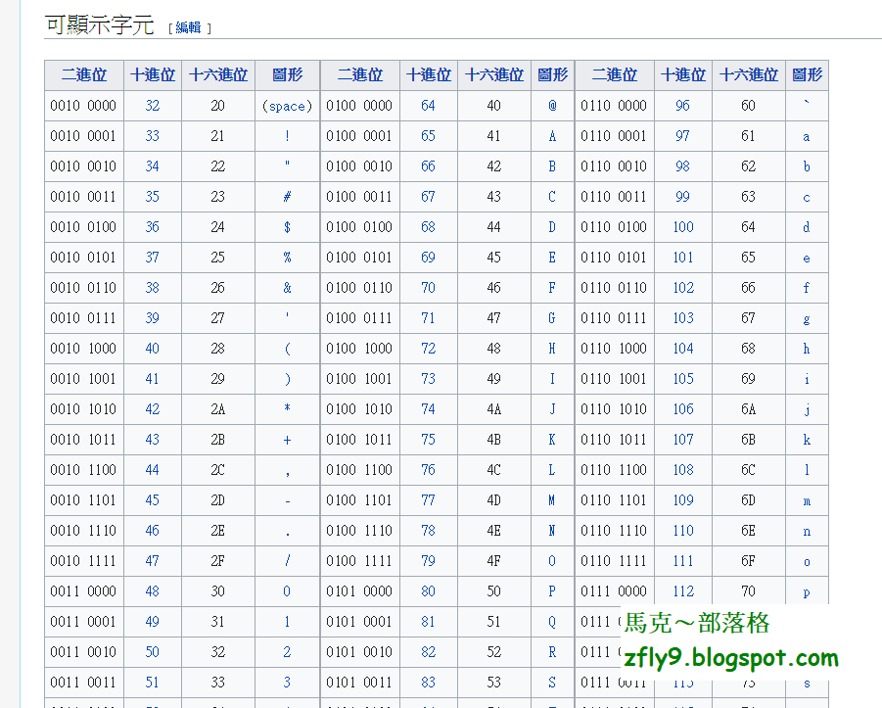
Task: Select the lowercase a letter link
Action: tap(806, 135)
